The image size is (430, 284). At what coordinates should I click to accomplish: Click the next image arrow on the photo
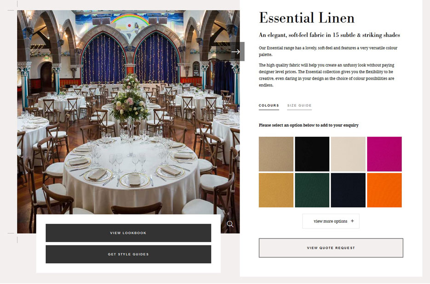pos(235,52)
